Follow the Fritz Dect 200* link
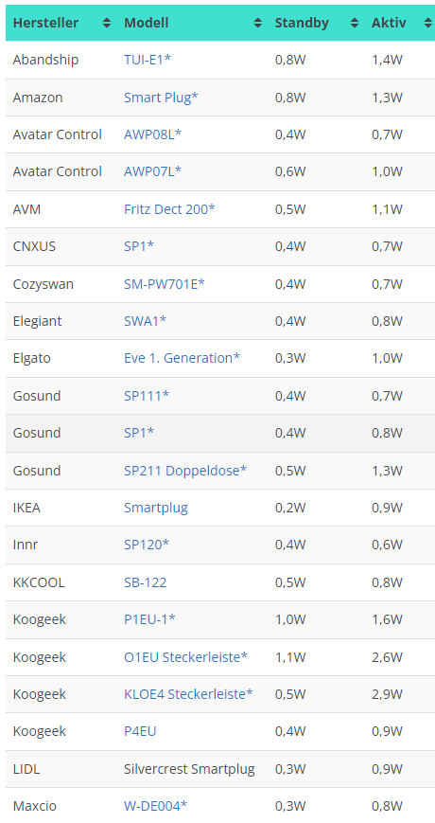The height and width of the screenshot is (823, 435). pos(170,209)
